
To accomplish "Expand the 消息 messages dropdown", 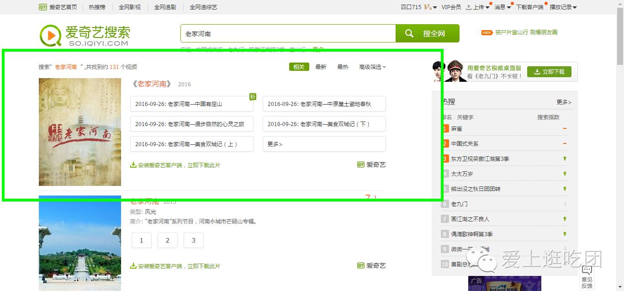I will [502, 7].
